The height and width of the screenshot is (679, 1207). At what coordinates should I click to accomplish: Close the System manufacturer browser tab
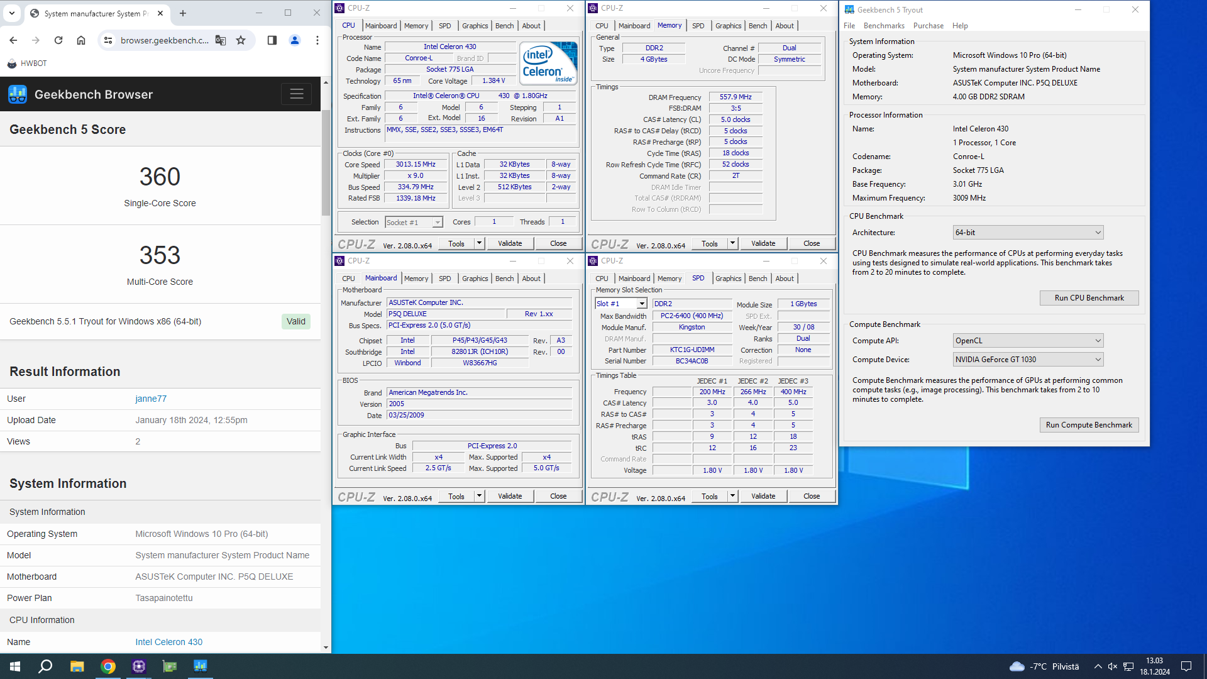pyautogui.click(x=160, y=13)
